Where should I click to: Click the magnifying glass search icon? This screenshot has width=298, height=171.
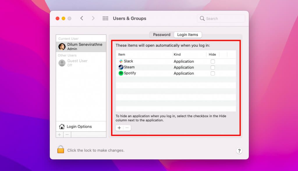point(202,18)
